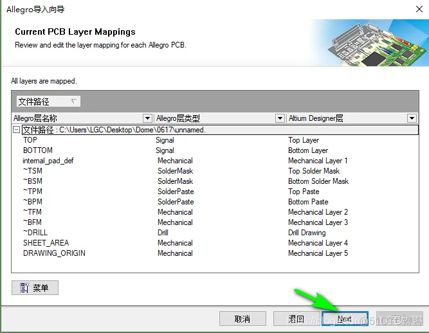429x333 pixels.
Task: Select the 文件路径 C:\Users\LGC\Desktop group row
Action: coord(220,130)
